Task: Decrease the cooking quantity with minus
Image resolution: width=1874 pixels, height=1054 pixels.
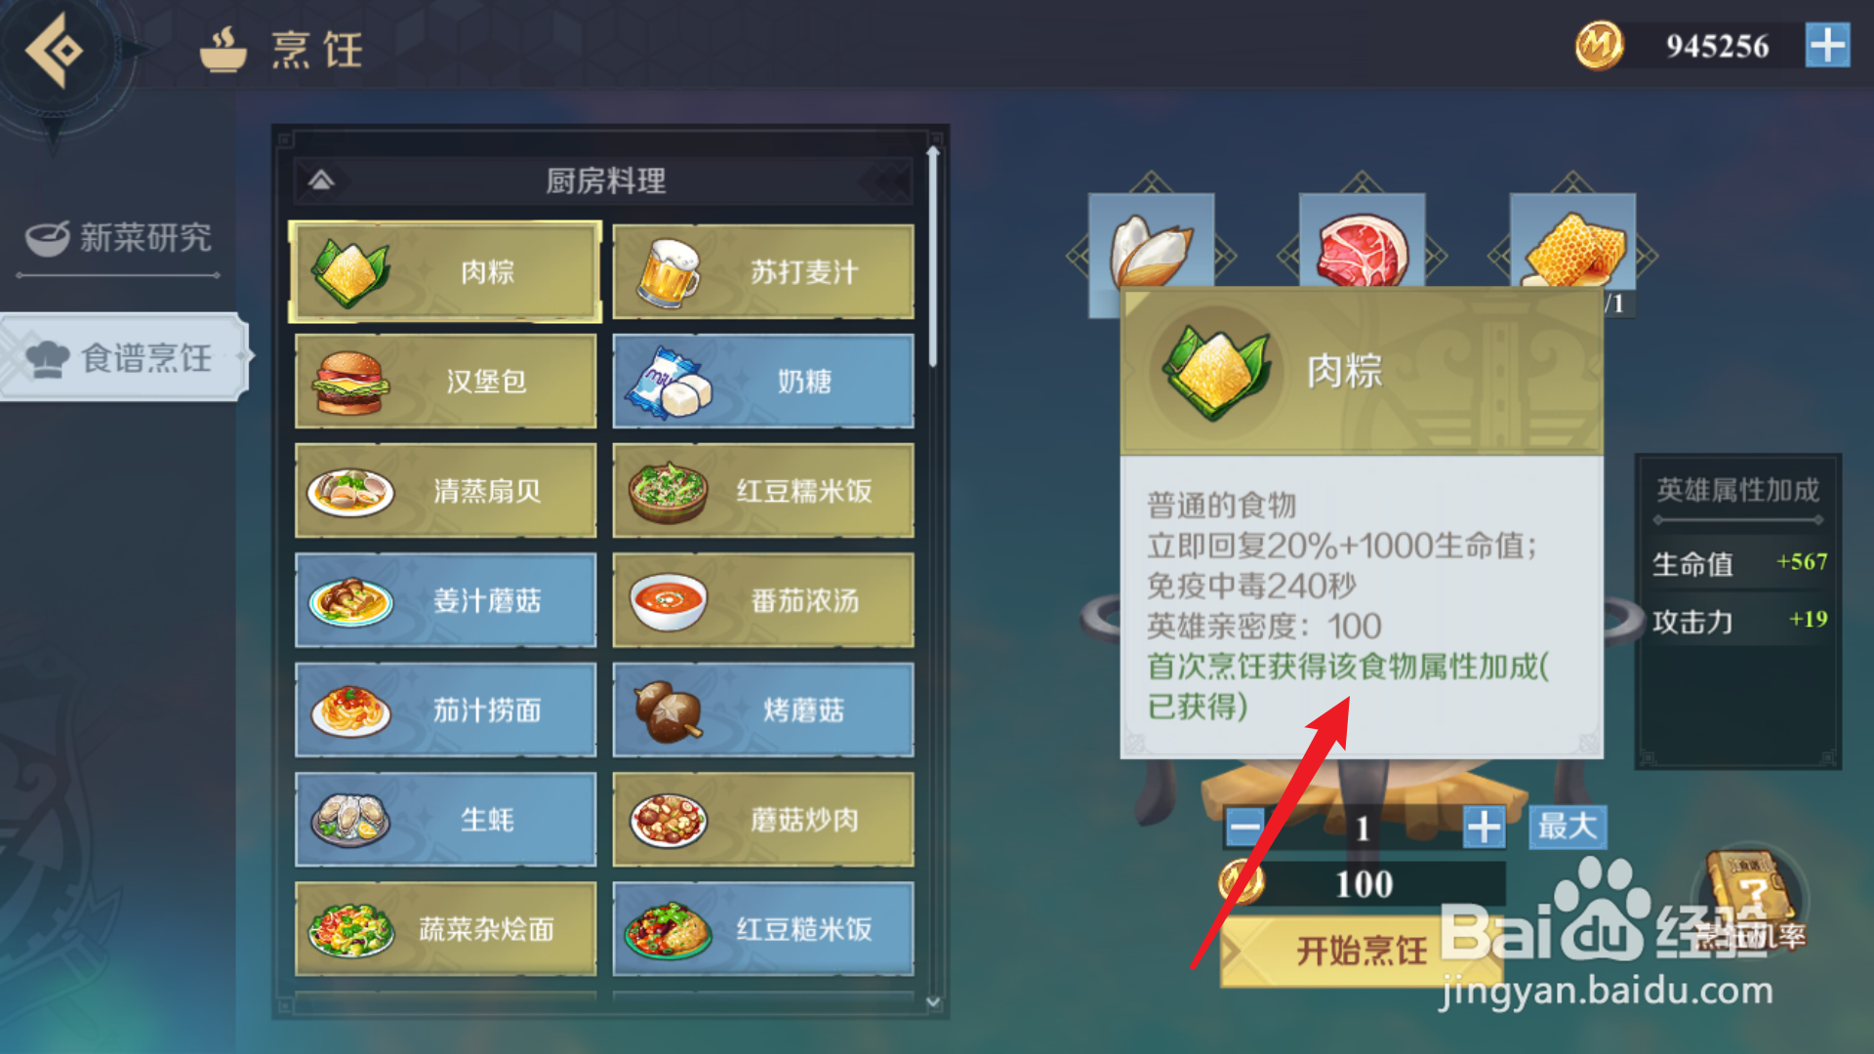Action: (x=1244, y=829)
